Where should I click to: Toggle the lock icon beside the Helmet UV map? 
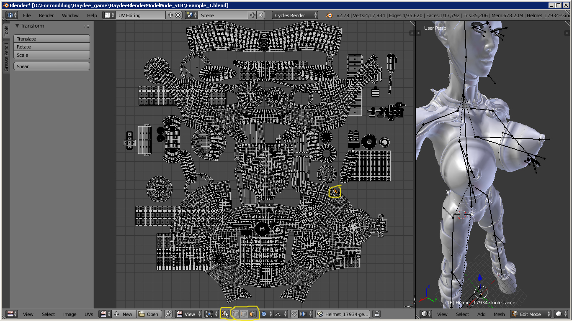(x=376, y=314)
